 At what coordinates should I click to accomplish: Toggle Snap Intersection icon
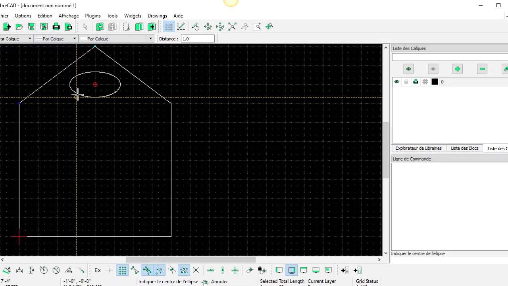coord(196,271)
